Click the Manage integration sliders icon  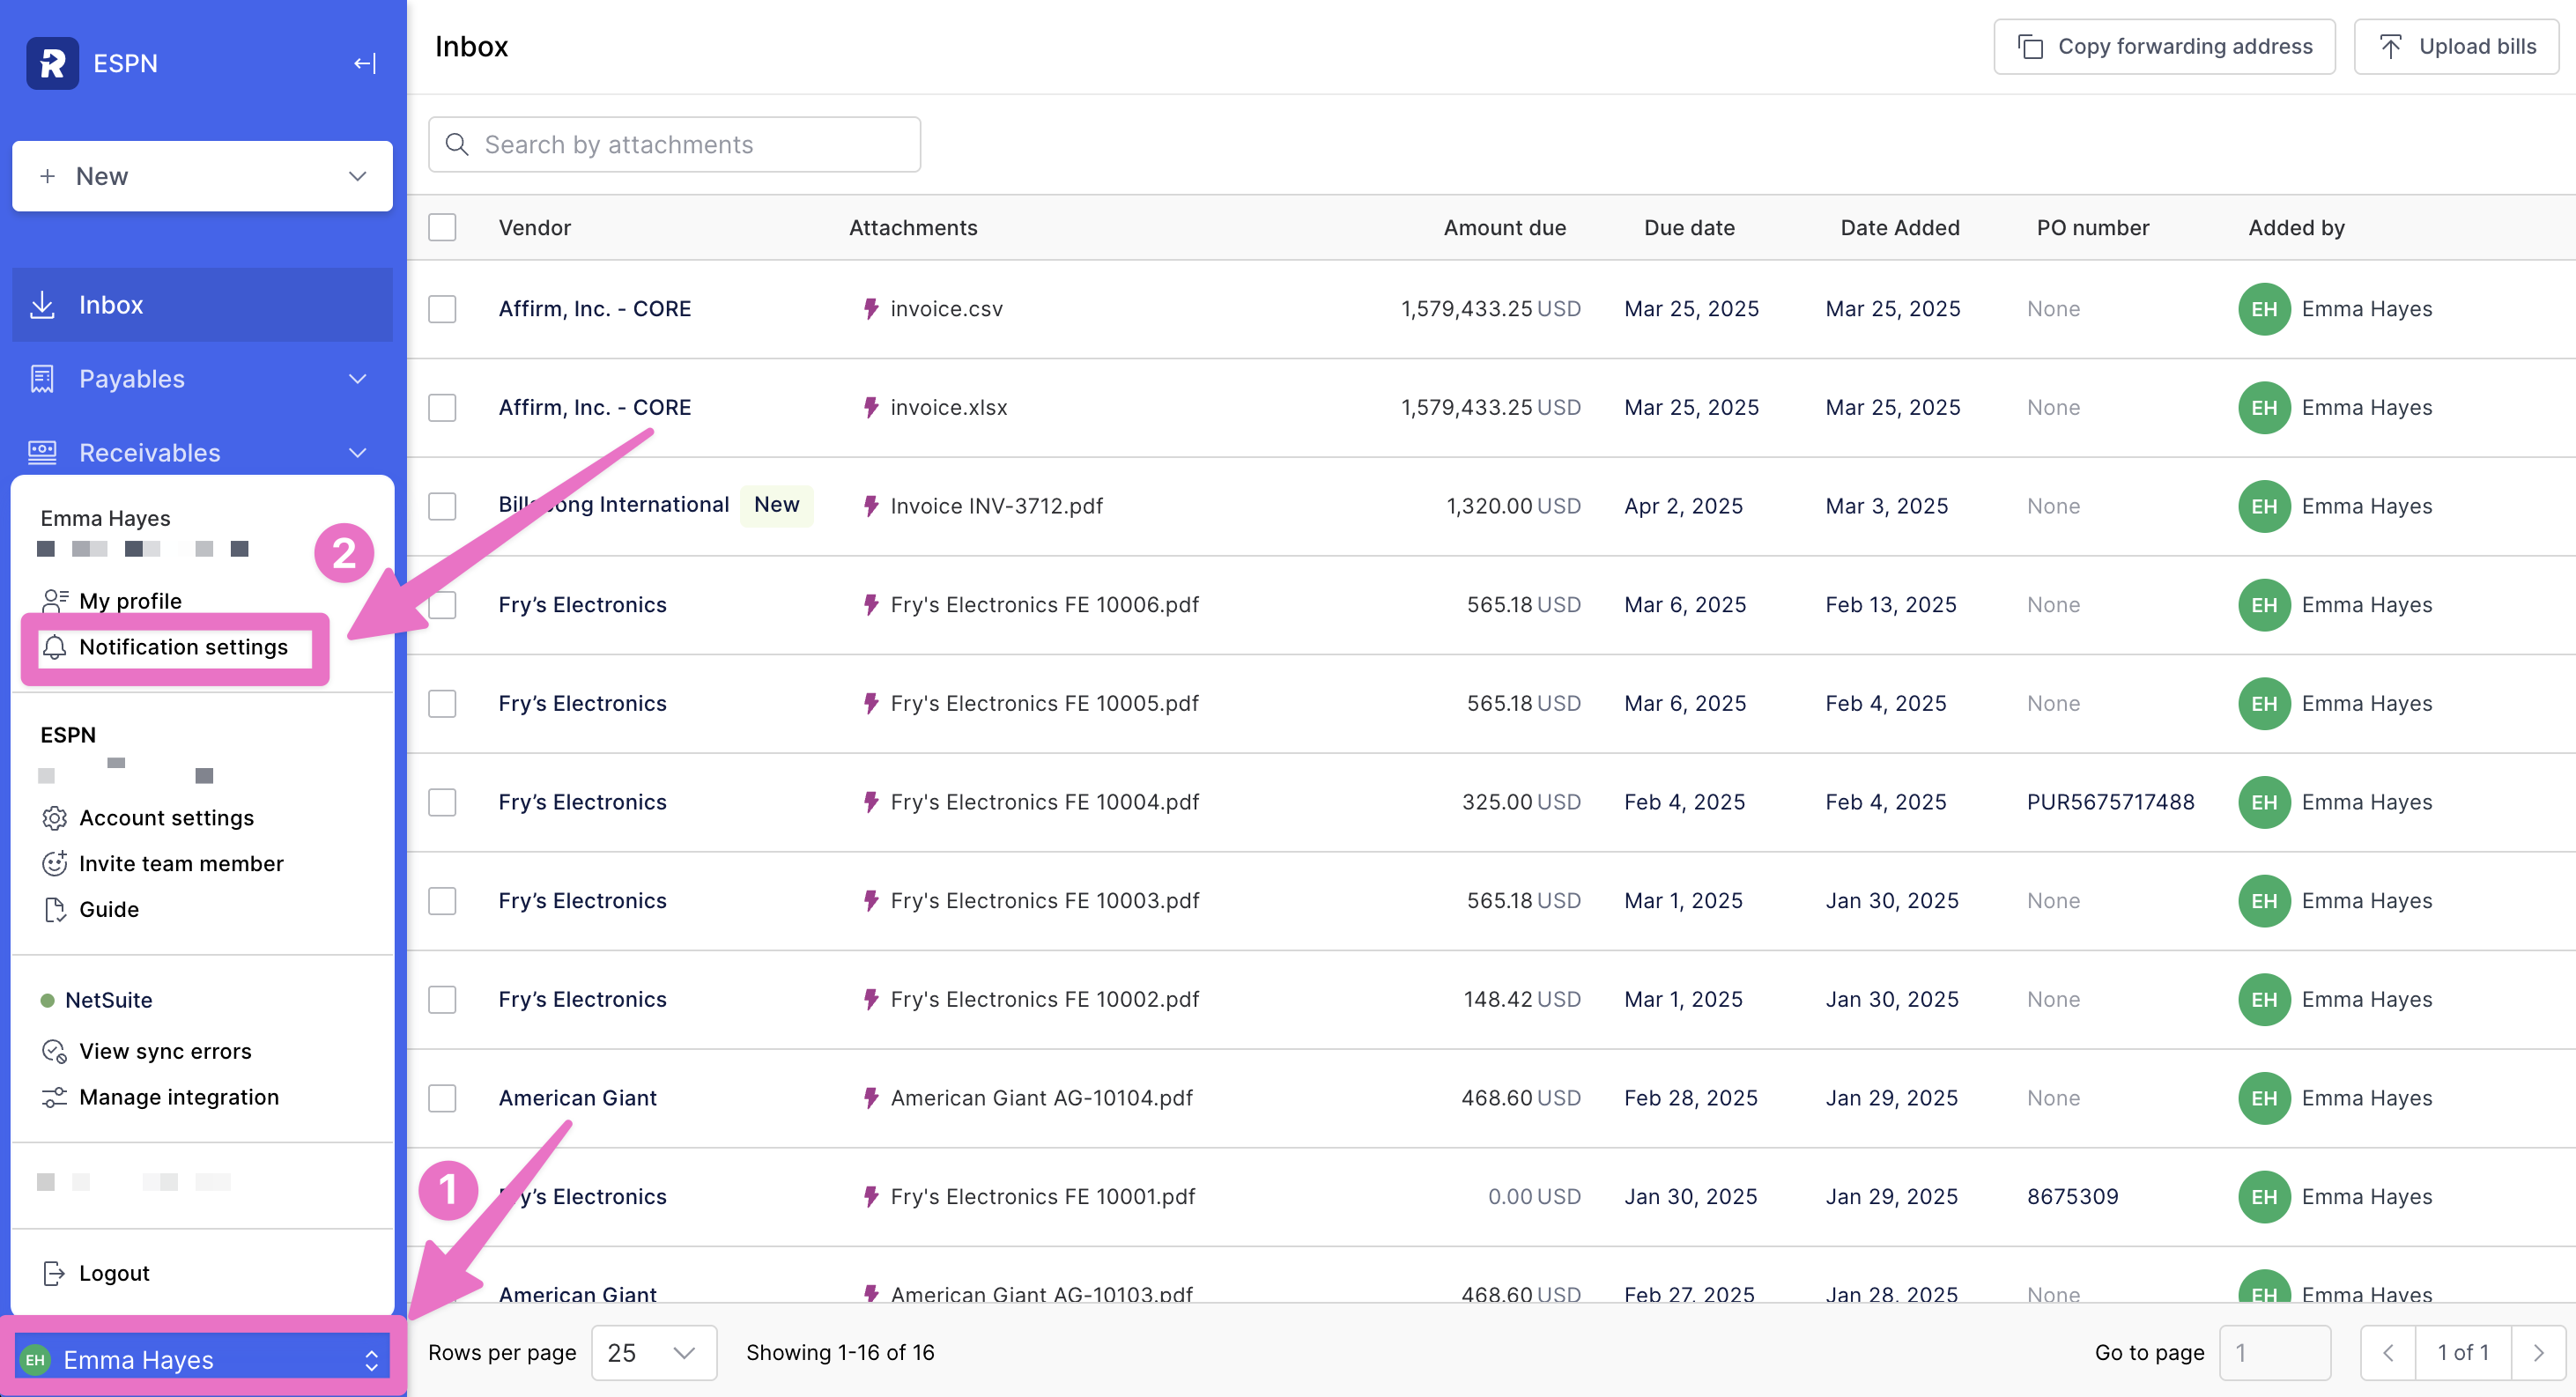coord(55,1097)
